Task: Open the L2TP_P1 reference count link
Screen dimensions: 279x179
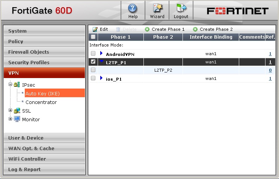Action: tap(270, 62)
